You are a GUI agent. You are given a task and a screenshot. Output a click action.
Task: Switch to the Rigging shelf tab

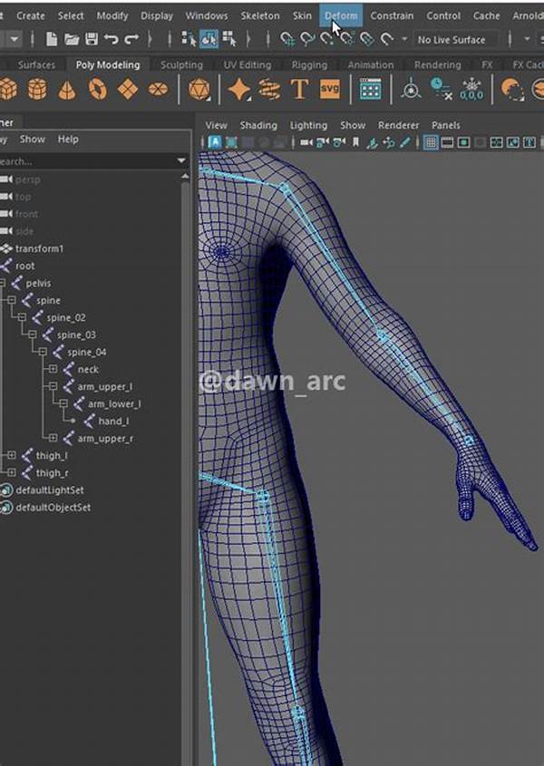click(x=309, y=65)
